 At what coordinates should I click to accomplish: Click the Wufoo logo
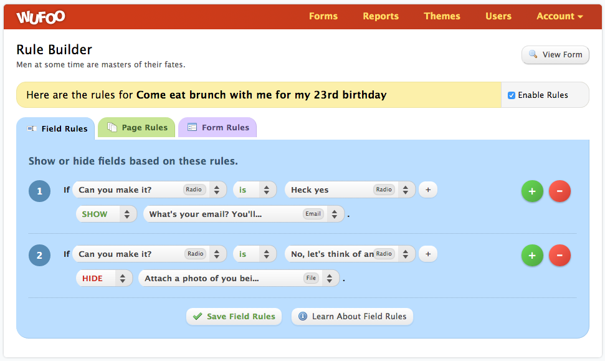[x=40, y=17]
